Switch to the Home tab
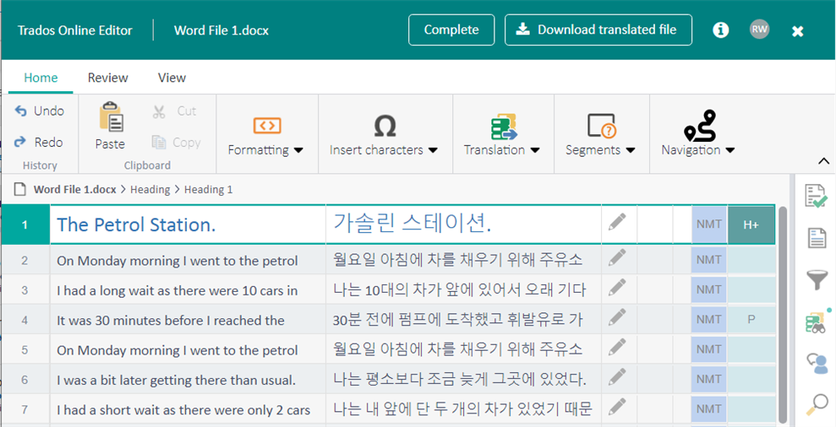836x427 pixels. pos(41,78)
